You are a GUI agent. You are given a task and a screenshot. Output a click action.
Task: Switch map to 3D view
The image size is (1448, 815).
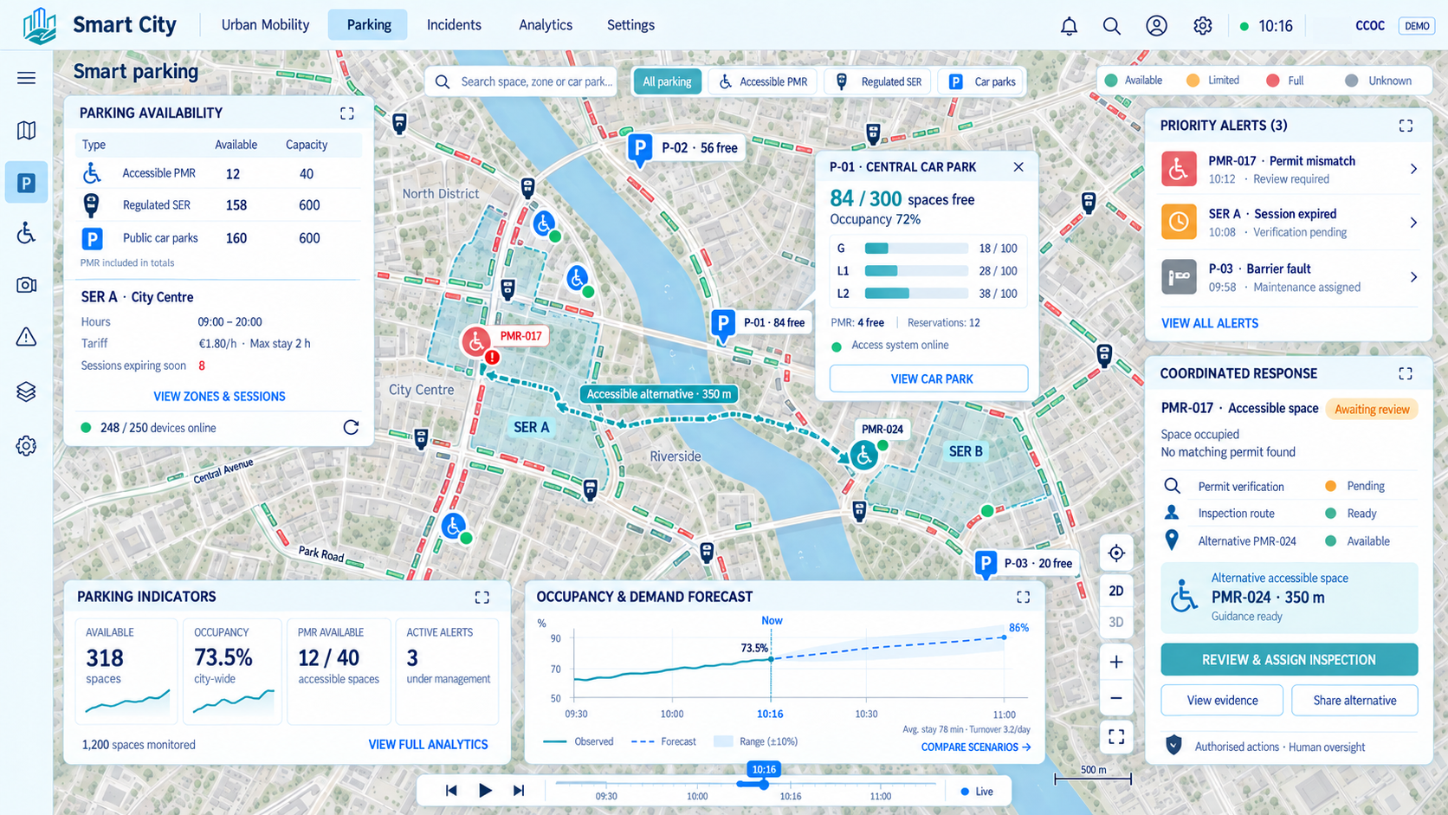[1116, 622]
